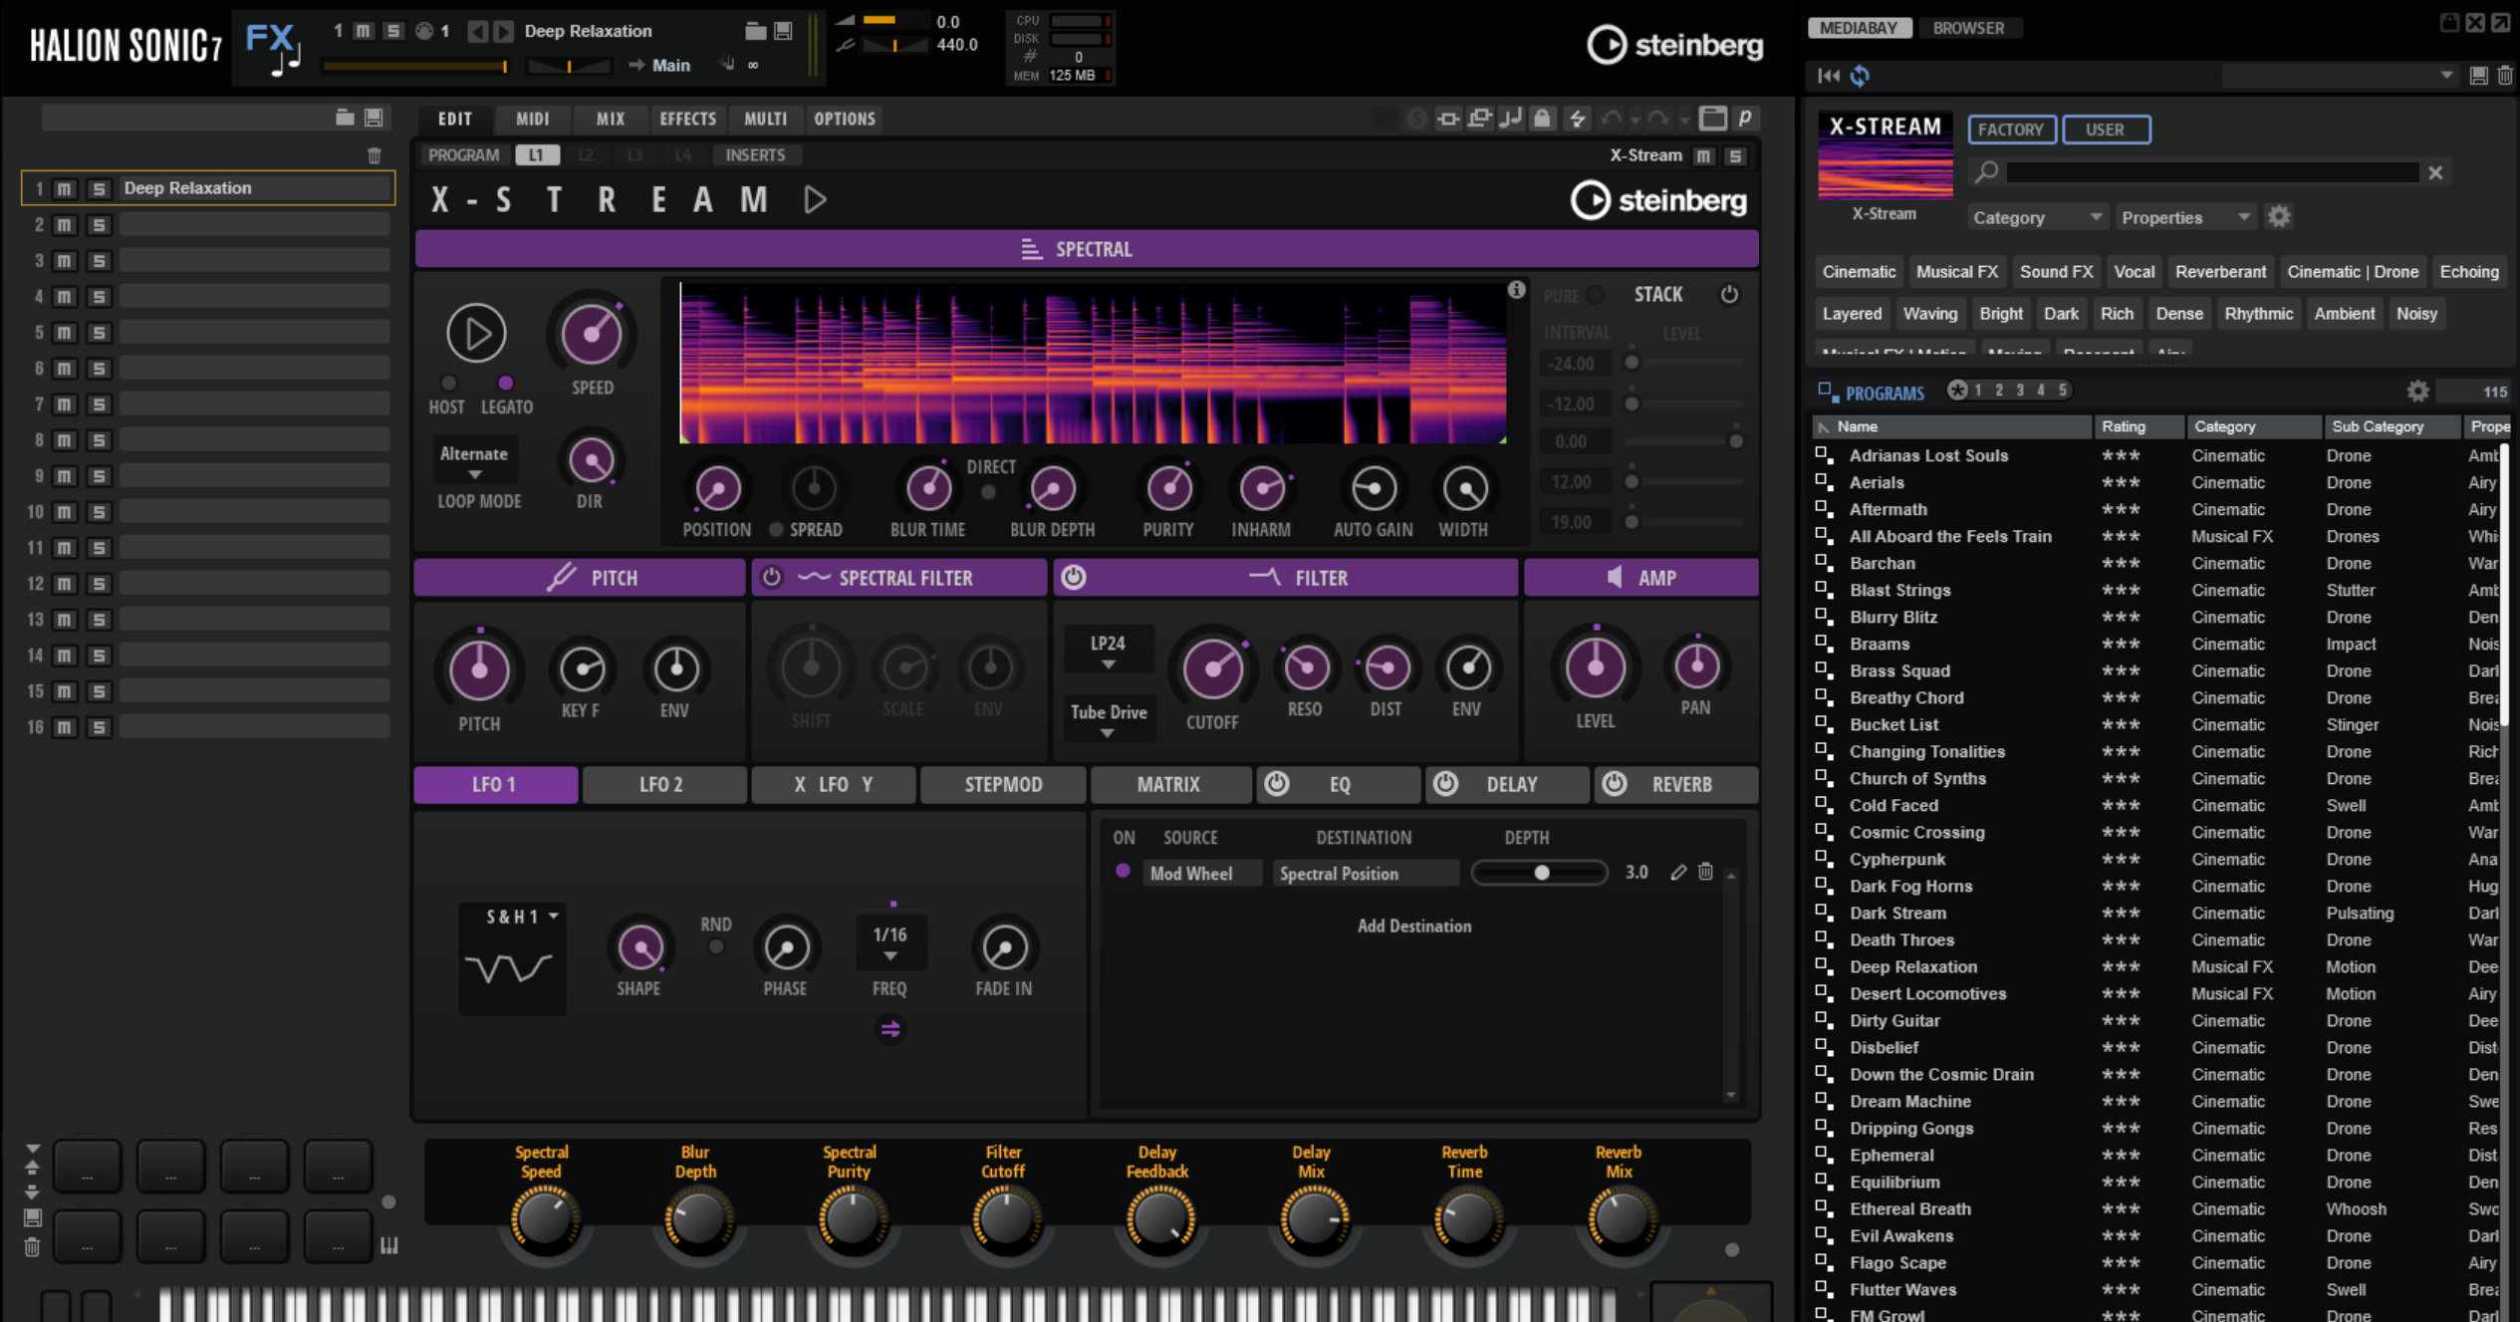The height and width of the screenshot is (1322, 2520).
Task: Solo slot 1 Deep Relaxation
Action: [99, 188]
